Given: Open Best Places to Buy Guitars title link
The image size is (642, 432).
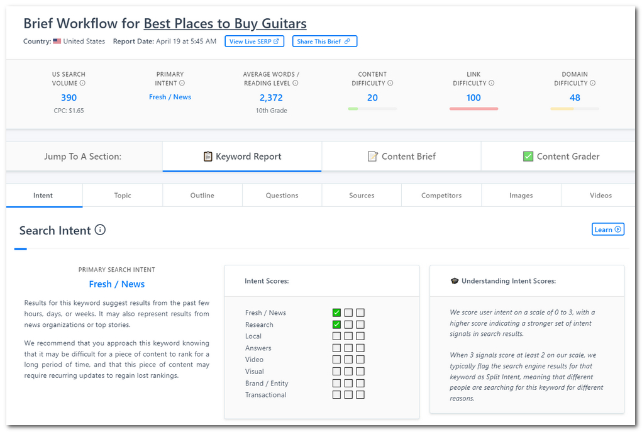Looking at the screenshot, I should tap(225, 24).
